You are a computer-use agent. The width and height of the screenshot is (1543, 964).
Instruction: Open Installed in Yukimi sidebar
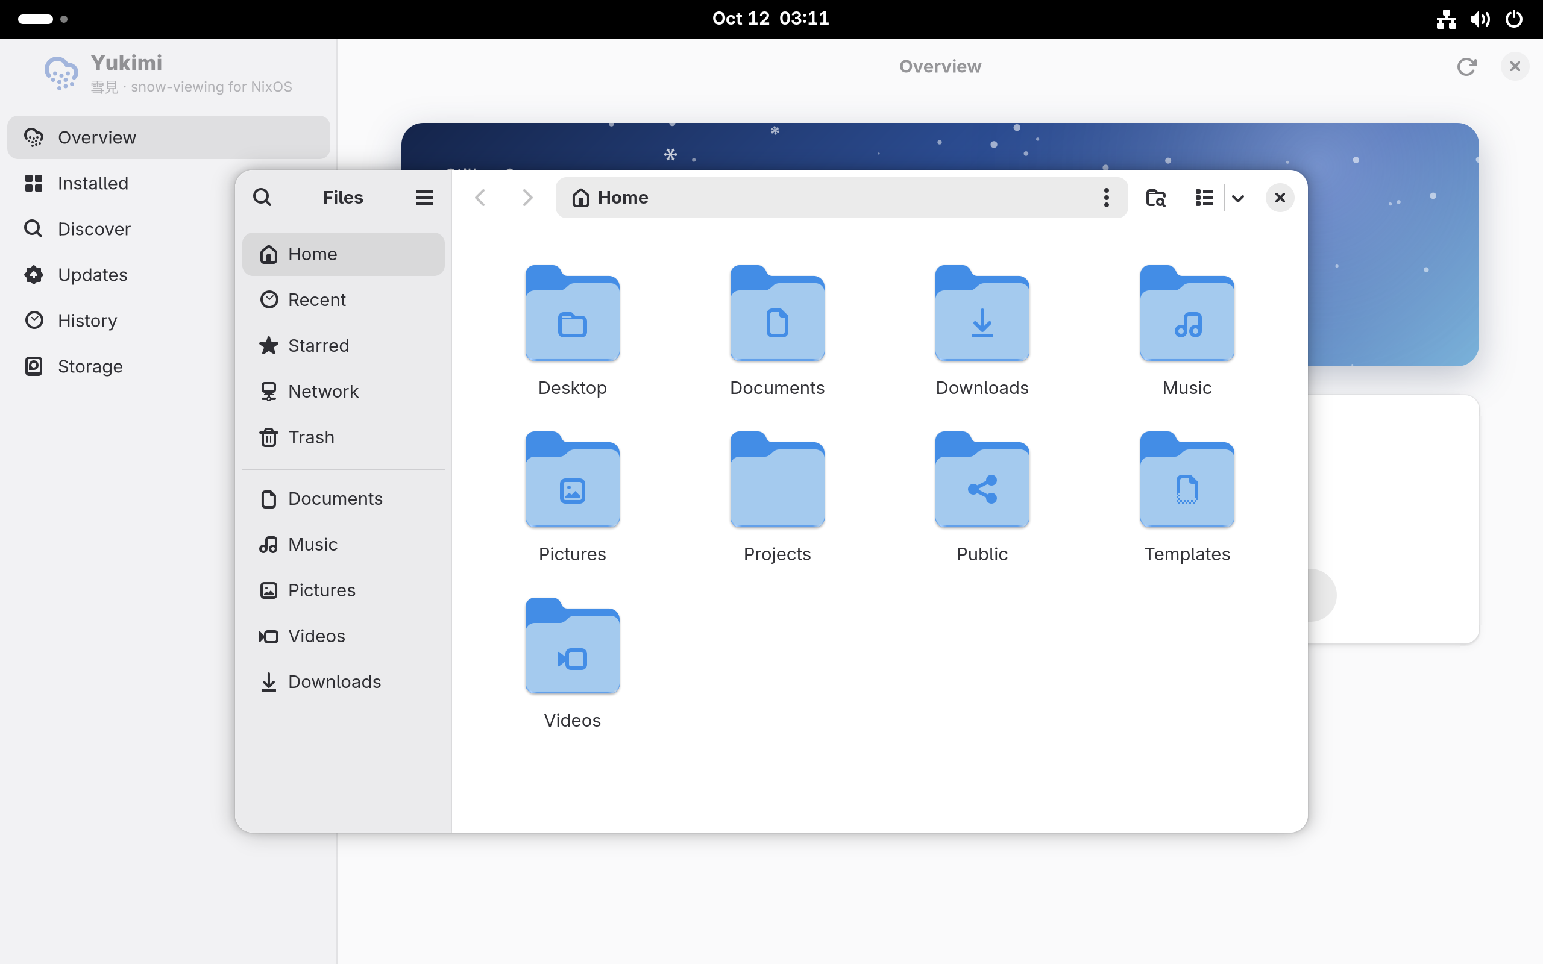click(x=120, y=183)
